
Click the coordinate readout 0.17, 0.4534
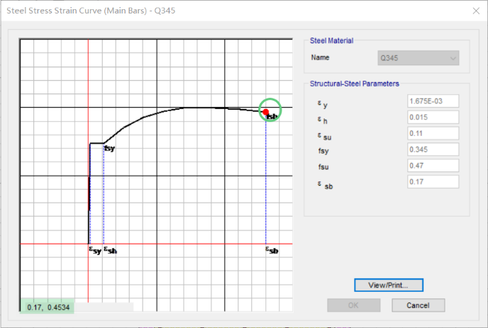click(48, 307)
